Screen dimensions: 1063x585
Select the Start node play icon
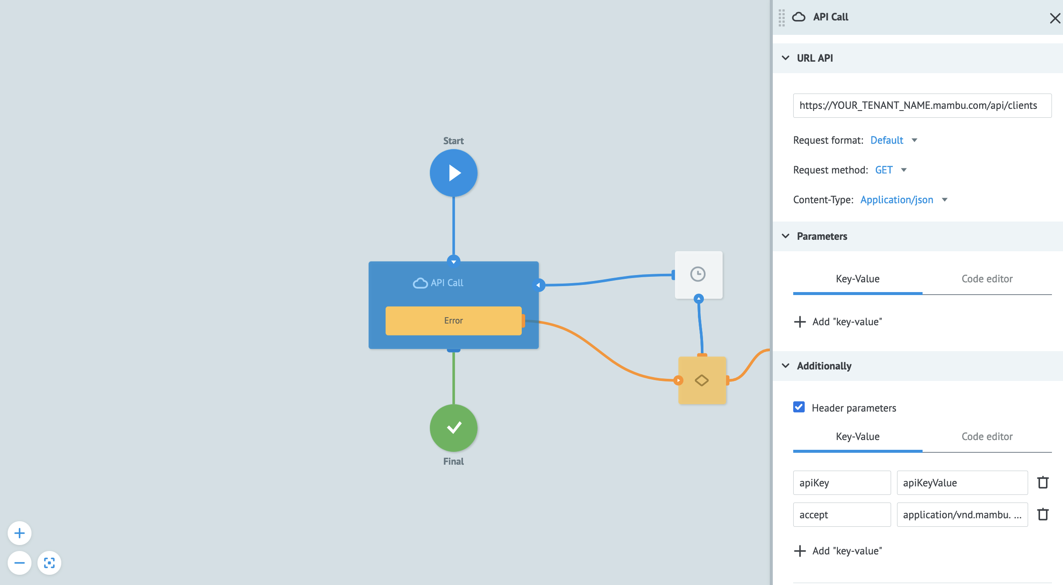[x=453, y=173]
